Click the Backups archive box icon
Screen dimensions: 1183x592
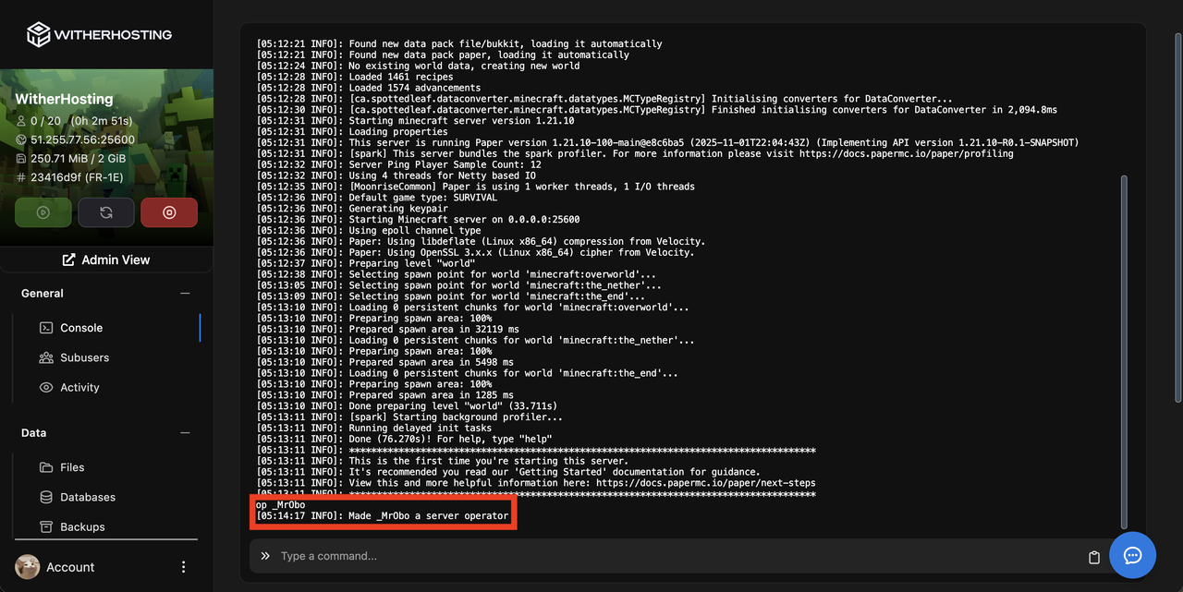point(46,526)
